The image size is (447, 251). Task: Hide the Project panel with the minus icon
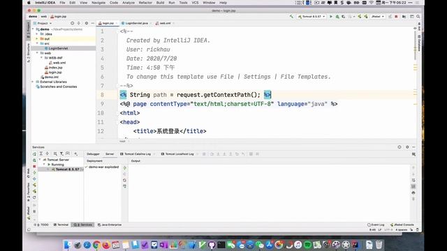click(x=92, y=23)
